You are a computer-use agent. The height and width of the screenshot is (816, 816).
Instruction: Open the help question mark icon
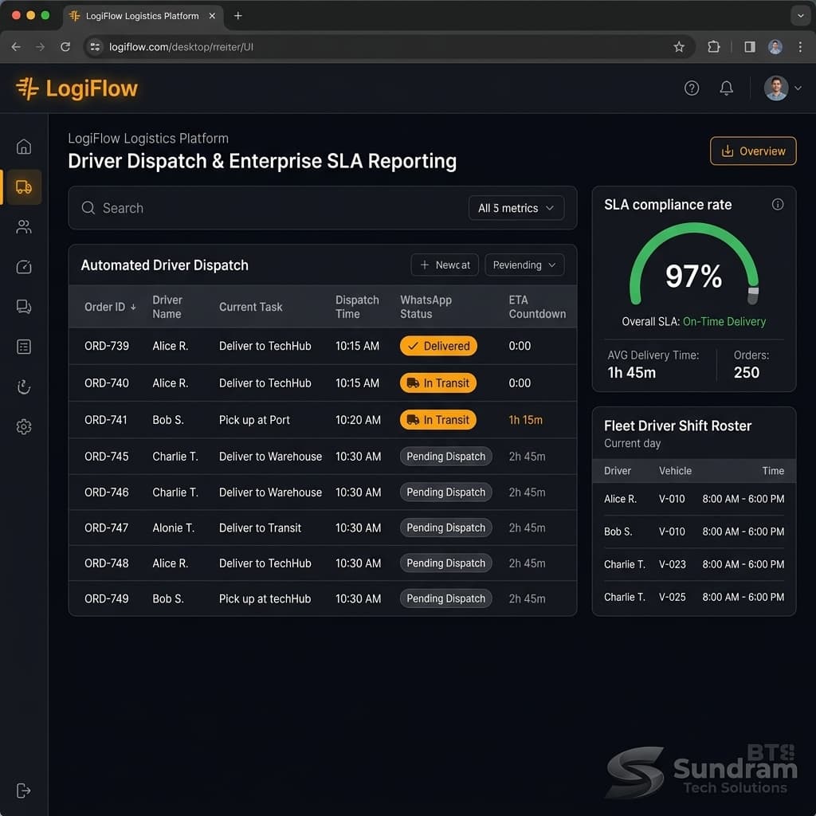click(692, 88)
